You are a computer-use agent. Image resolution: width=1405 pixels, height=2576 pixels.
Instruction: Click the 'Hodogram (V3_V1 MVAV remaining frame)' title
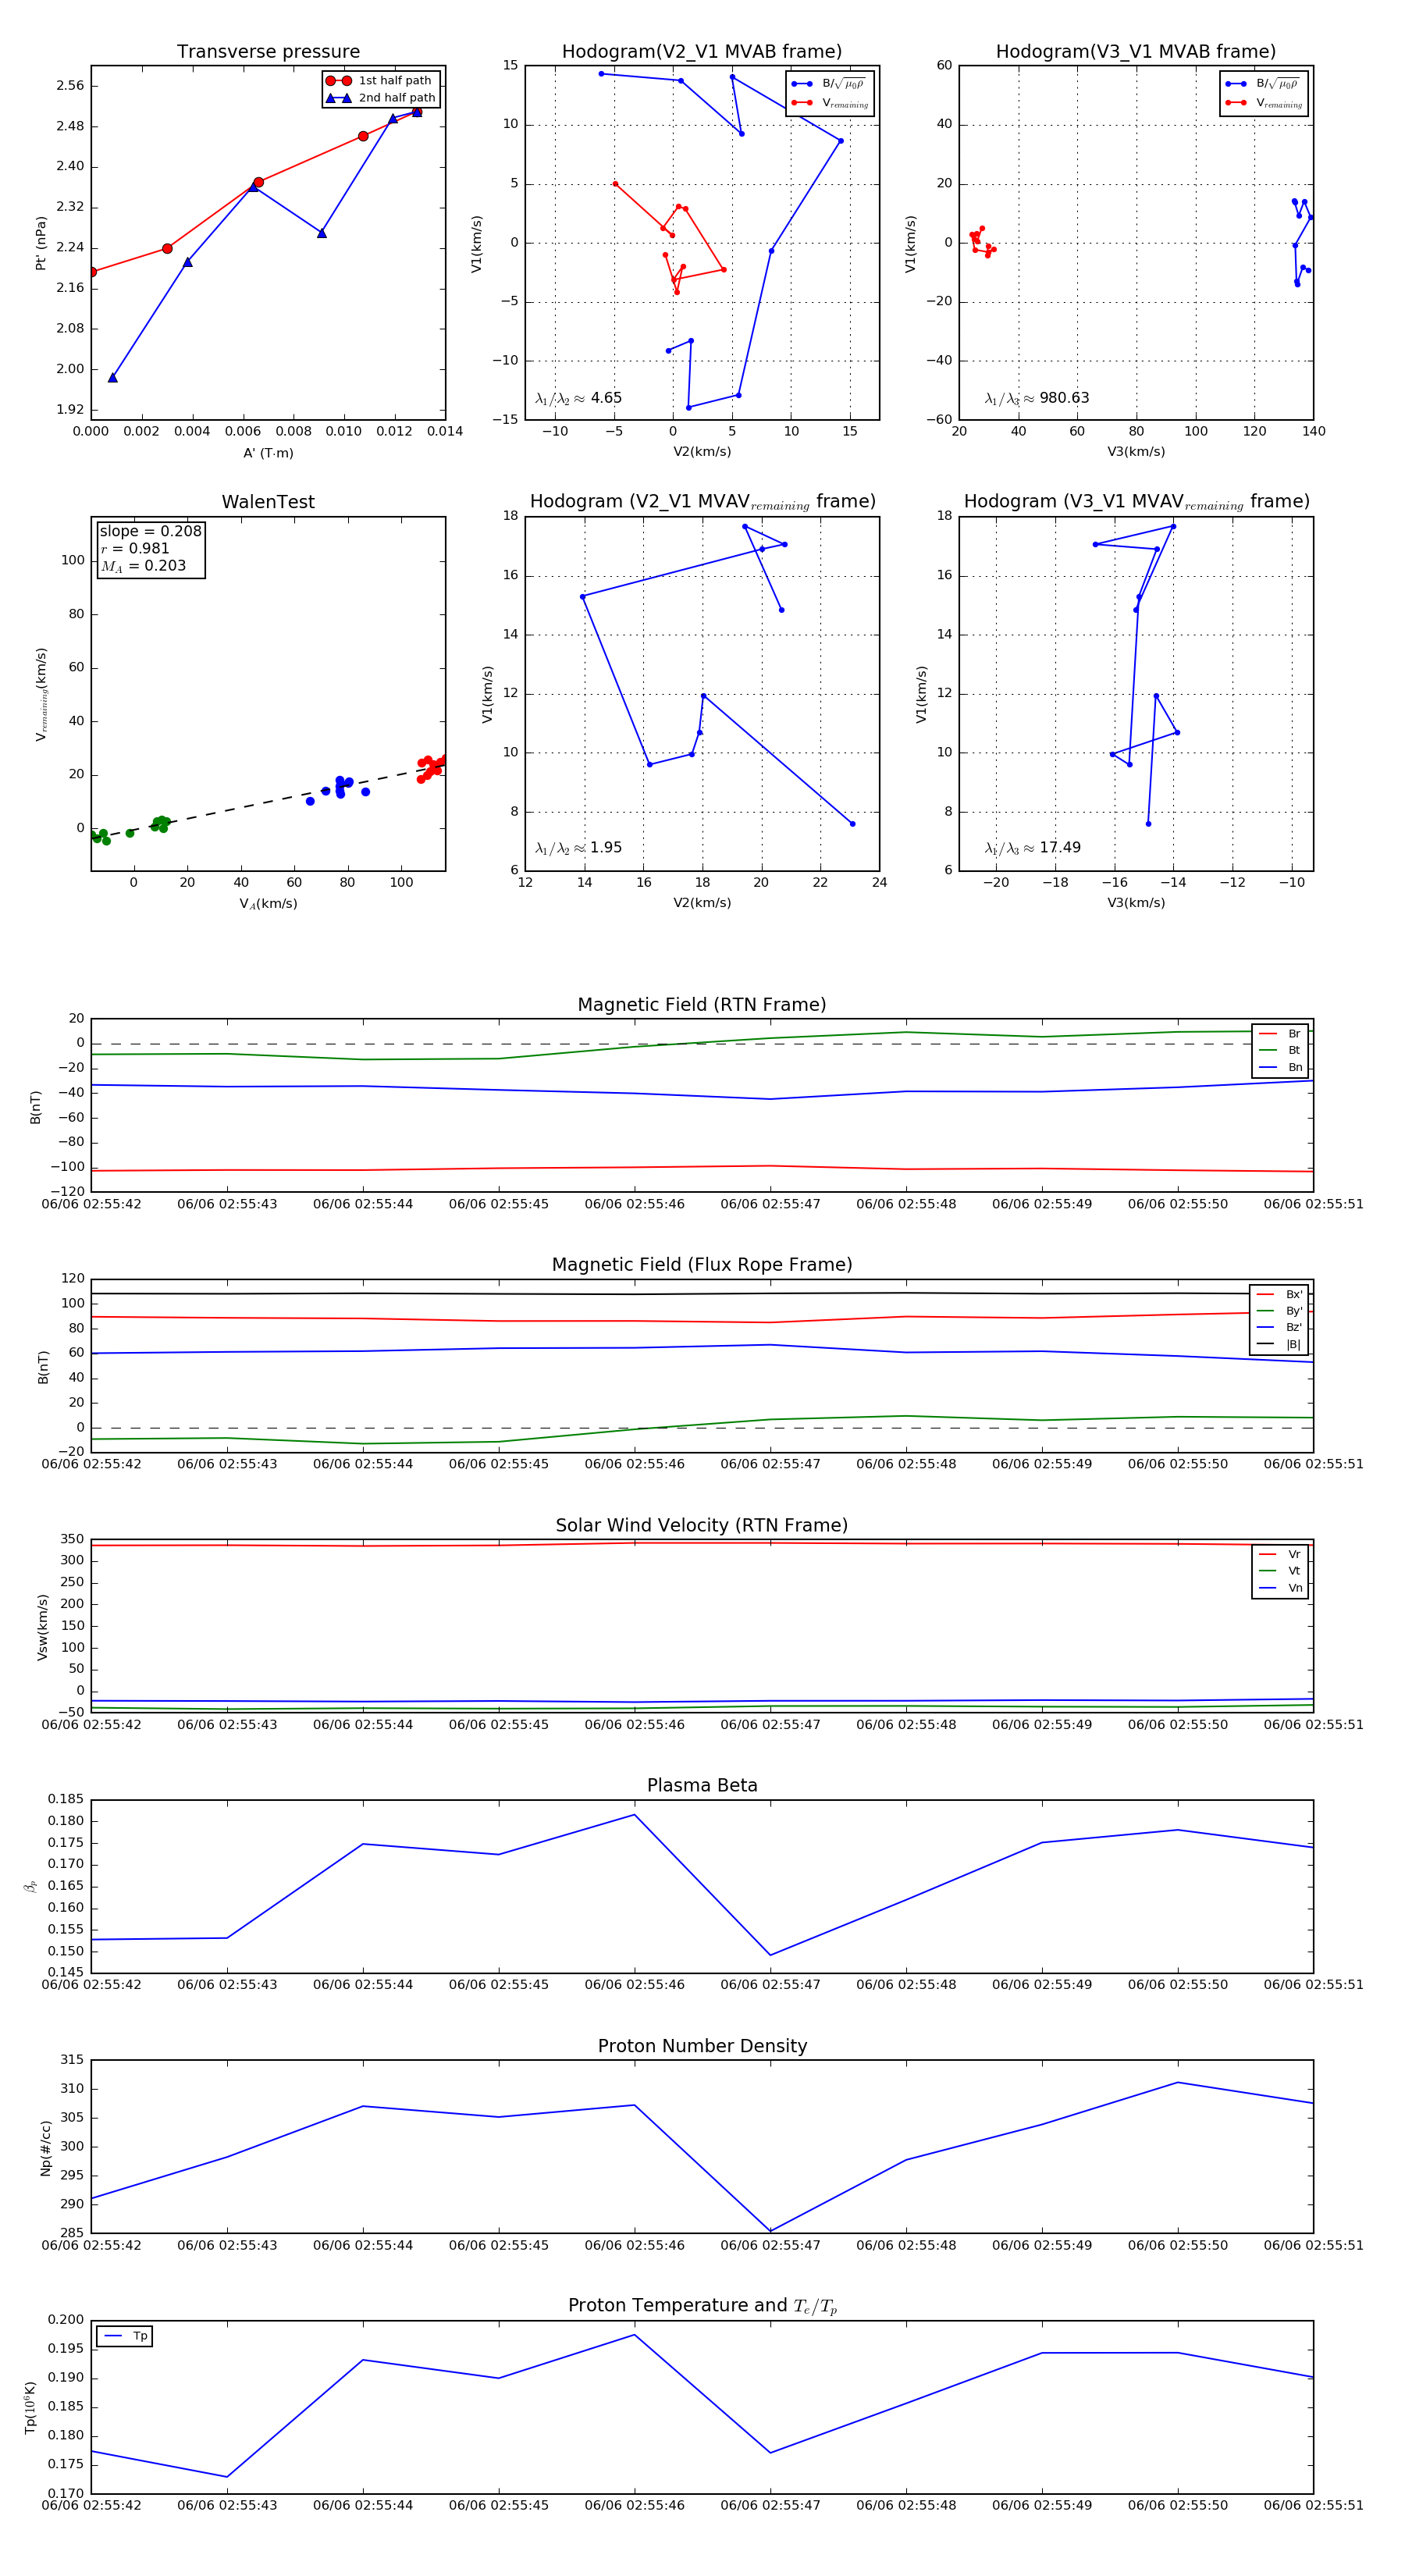[x=1136, y=502]
